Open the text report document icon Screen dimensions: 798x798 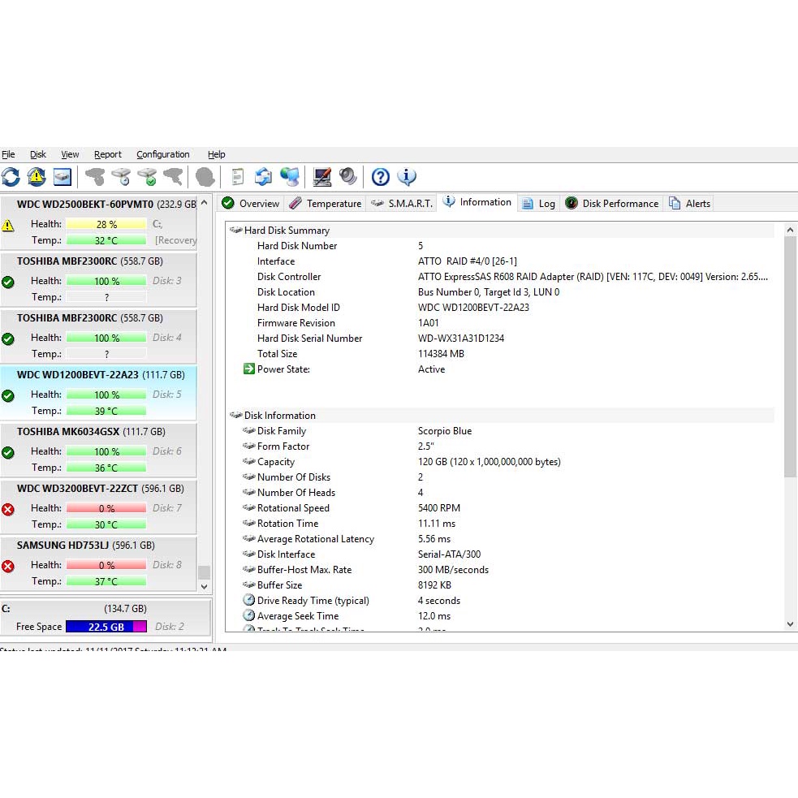[x=237, y=177]
